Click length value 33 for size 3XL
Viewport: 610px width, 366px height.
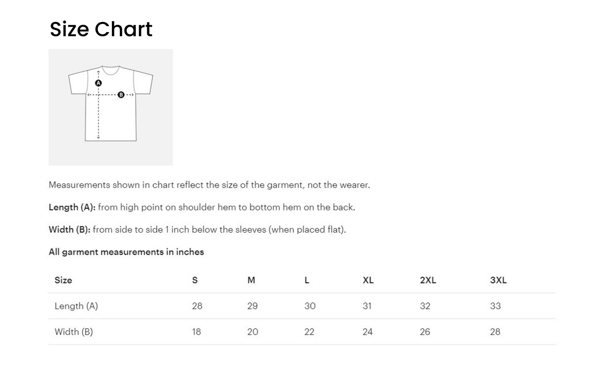click(x=495, y=306)
